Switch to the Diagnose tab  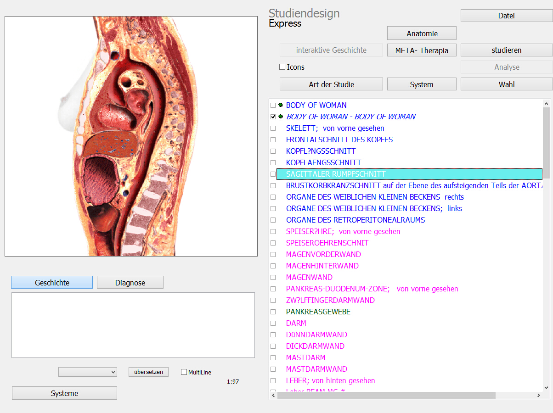[130, 283]
